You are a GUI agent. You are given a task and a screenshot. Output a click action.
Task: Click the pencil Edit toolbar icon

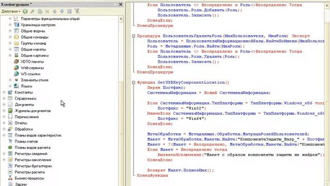(32, 11)
